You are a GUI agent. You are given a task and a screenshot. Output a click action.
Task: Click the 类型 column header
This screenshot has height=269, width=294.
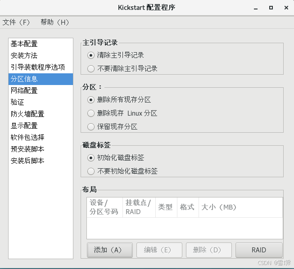click(x=166, y=207)
